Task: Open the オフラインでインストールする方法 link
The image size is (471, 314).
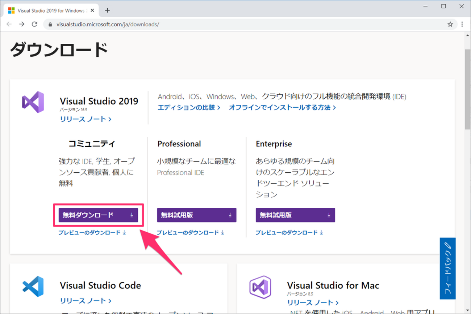Action: 282,107
